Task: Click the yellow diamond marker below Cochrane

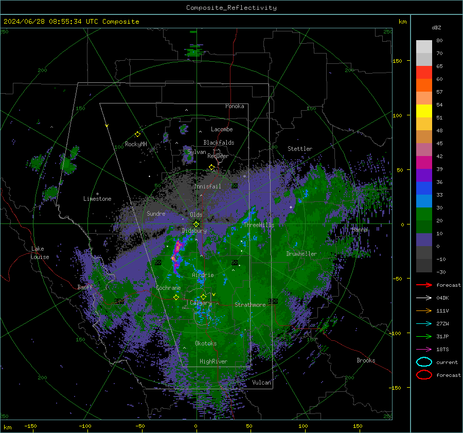Action: click(176, 298)
